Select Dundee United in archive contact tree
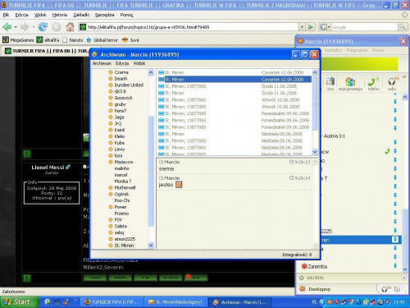This screenshot has height=308, width=410. 129,85
